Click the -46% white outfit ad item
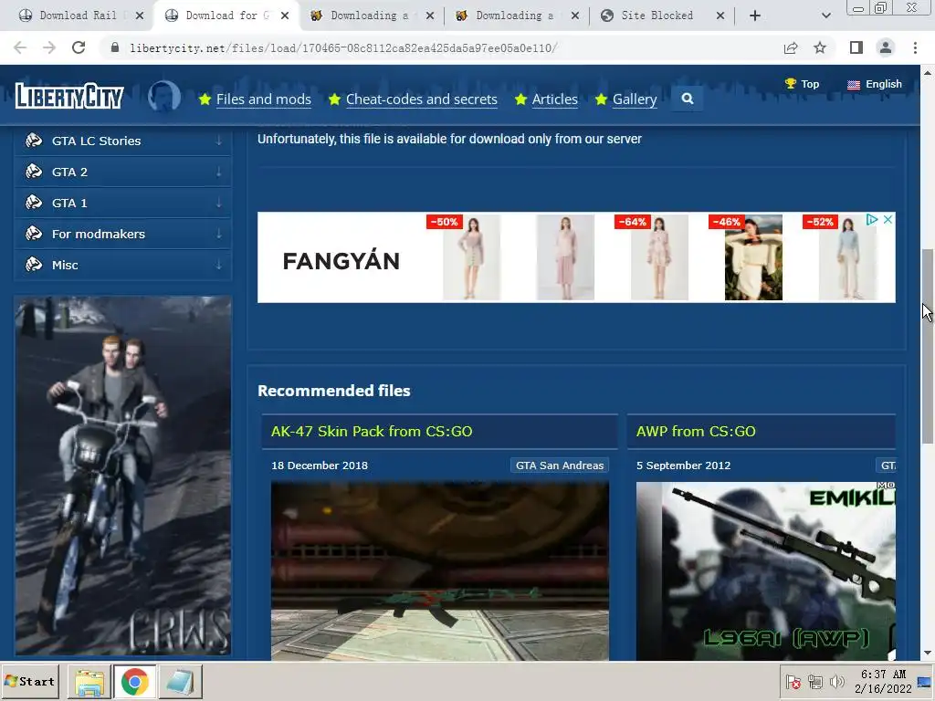Image resolution: width=935 pixels, height=701 pixels. click(753, 257)
